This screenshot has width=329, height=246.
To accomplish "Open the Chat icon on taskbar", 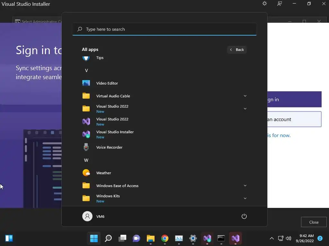I will point(136,238).
